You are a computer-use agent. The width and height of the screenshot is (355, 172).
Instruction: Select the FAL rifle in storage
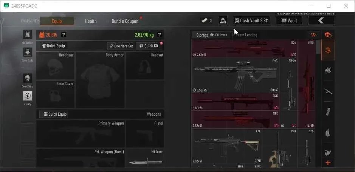tap(227, 146)
